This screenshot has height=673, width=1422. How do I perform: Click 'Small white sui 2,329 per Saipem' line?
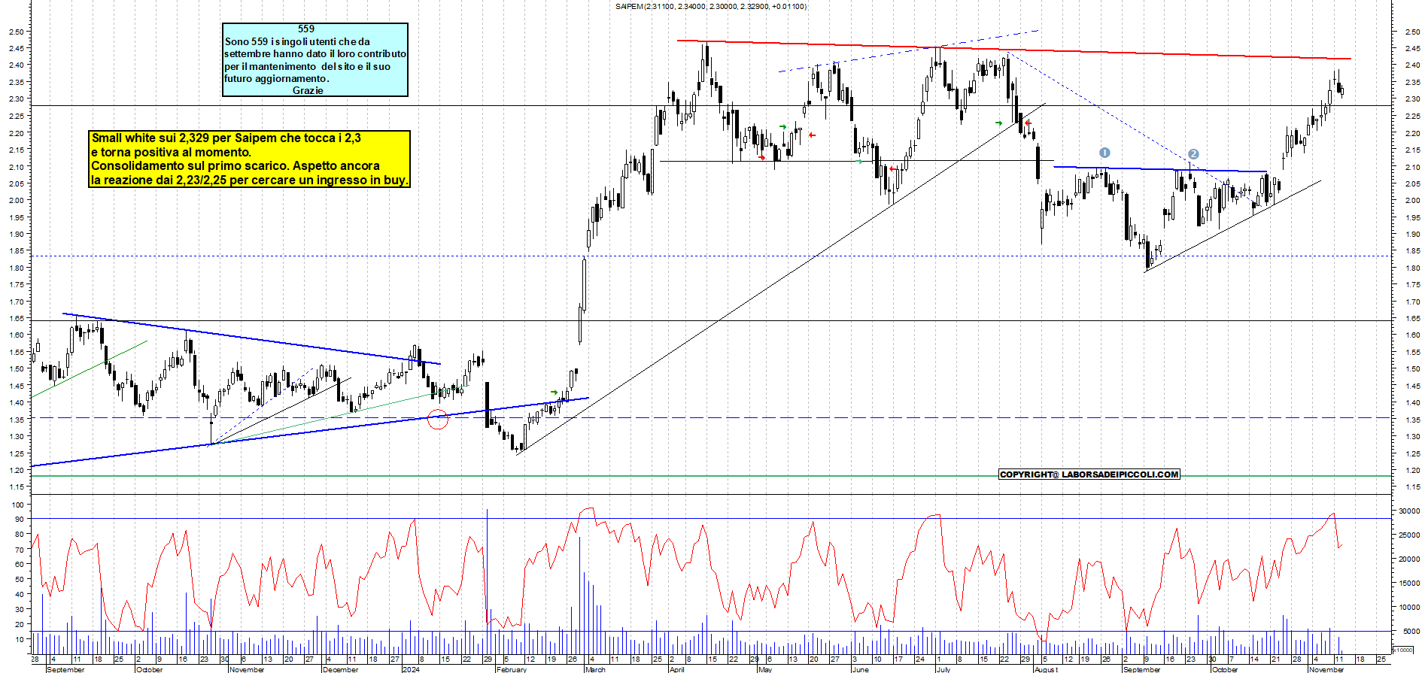coord(226,138)
